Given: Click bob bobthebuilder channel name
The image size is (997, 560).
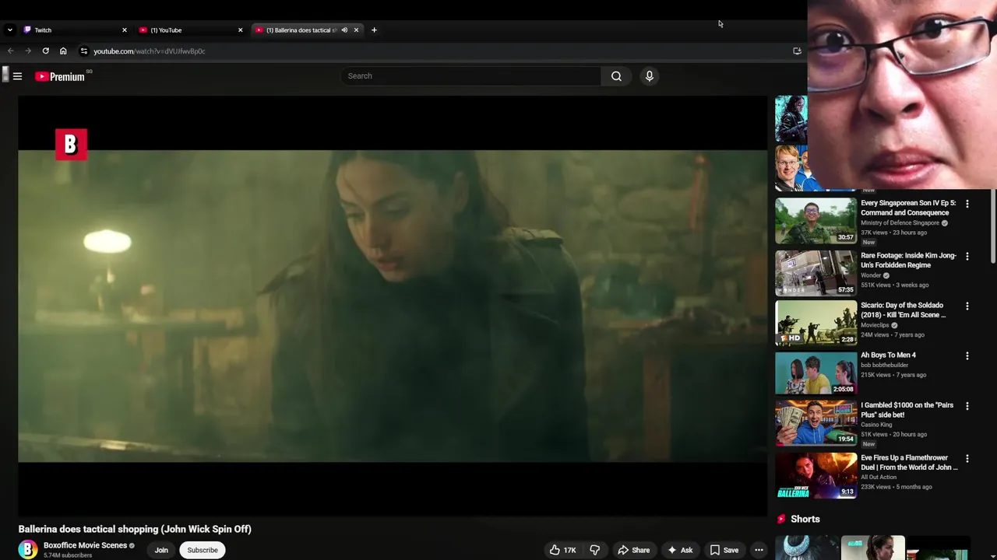Looking at the screenshot, I should click(884, 366).
